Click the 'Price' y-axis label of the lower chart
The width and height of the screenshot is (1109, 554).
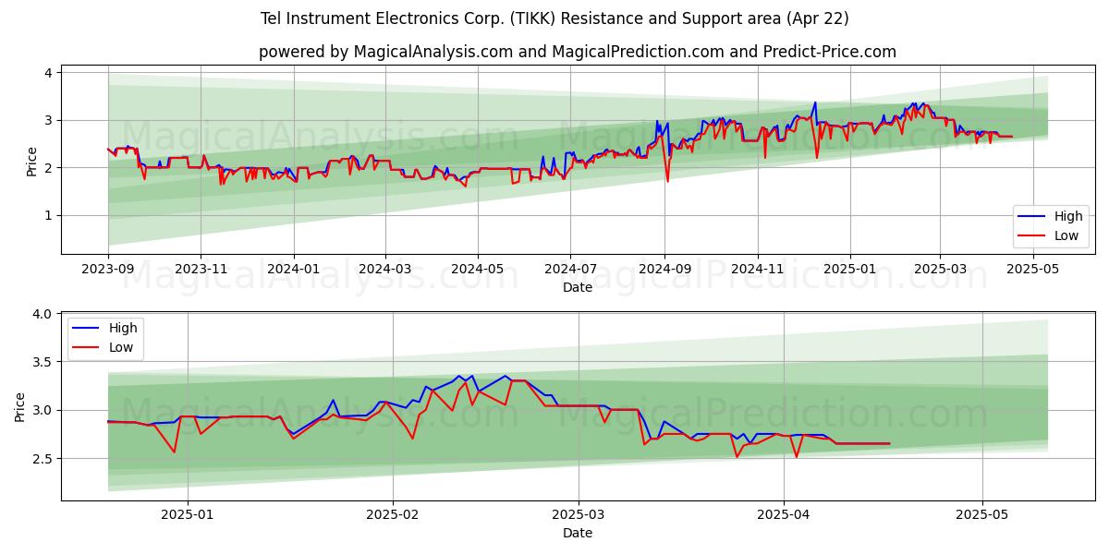20,405
